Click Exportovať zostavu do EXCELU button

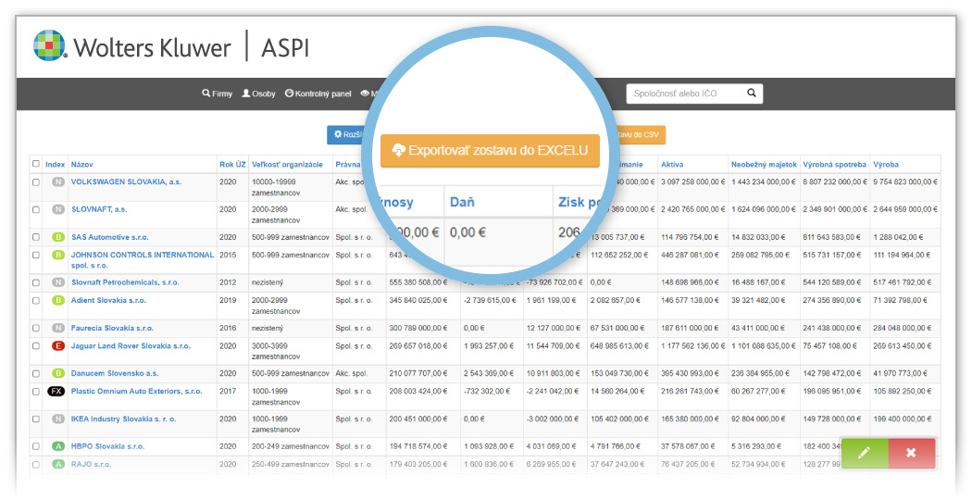(x=490, y=150)
